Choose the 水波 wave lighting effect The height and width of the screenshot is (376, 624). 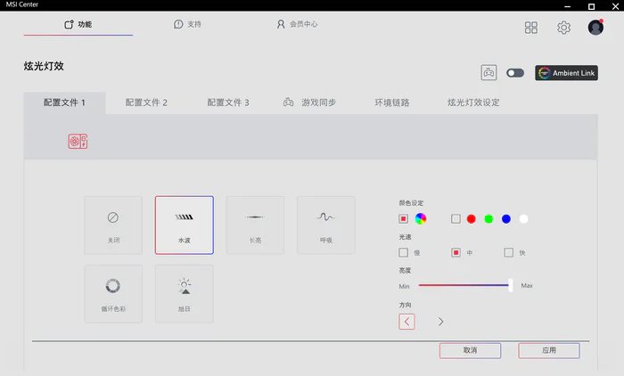tap(185, 225)
